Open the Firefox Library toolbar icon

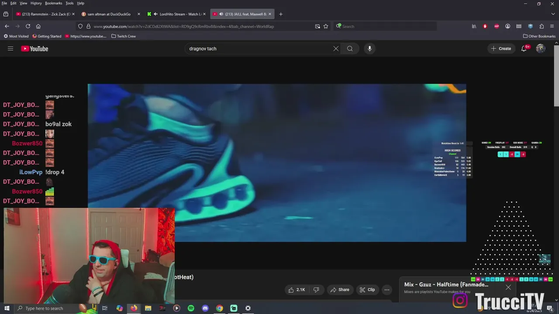pos(474,26)
